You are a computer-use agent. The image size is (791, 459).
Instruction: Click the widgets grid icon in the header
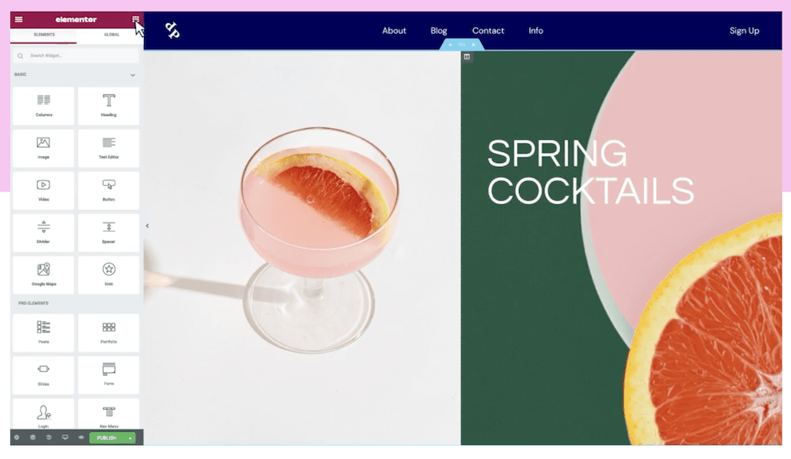(136, 19)
